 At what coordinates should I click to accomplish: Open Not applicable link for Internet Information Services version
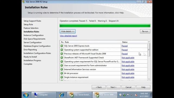[128, 69]
